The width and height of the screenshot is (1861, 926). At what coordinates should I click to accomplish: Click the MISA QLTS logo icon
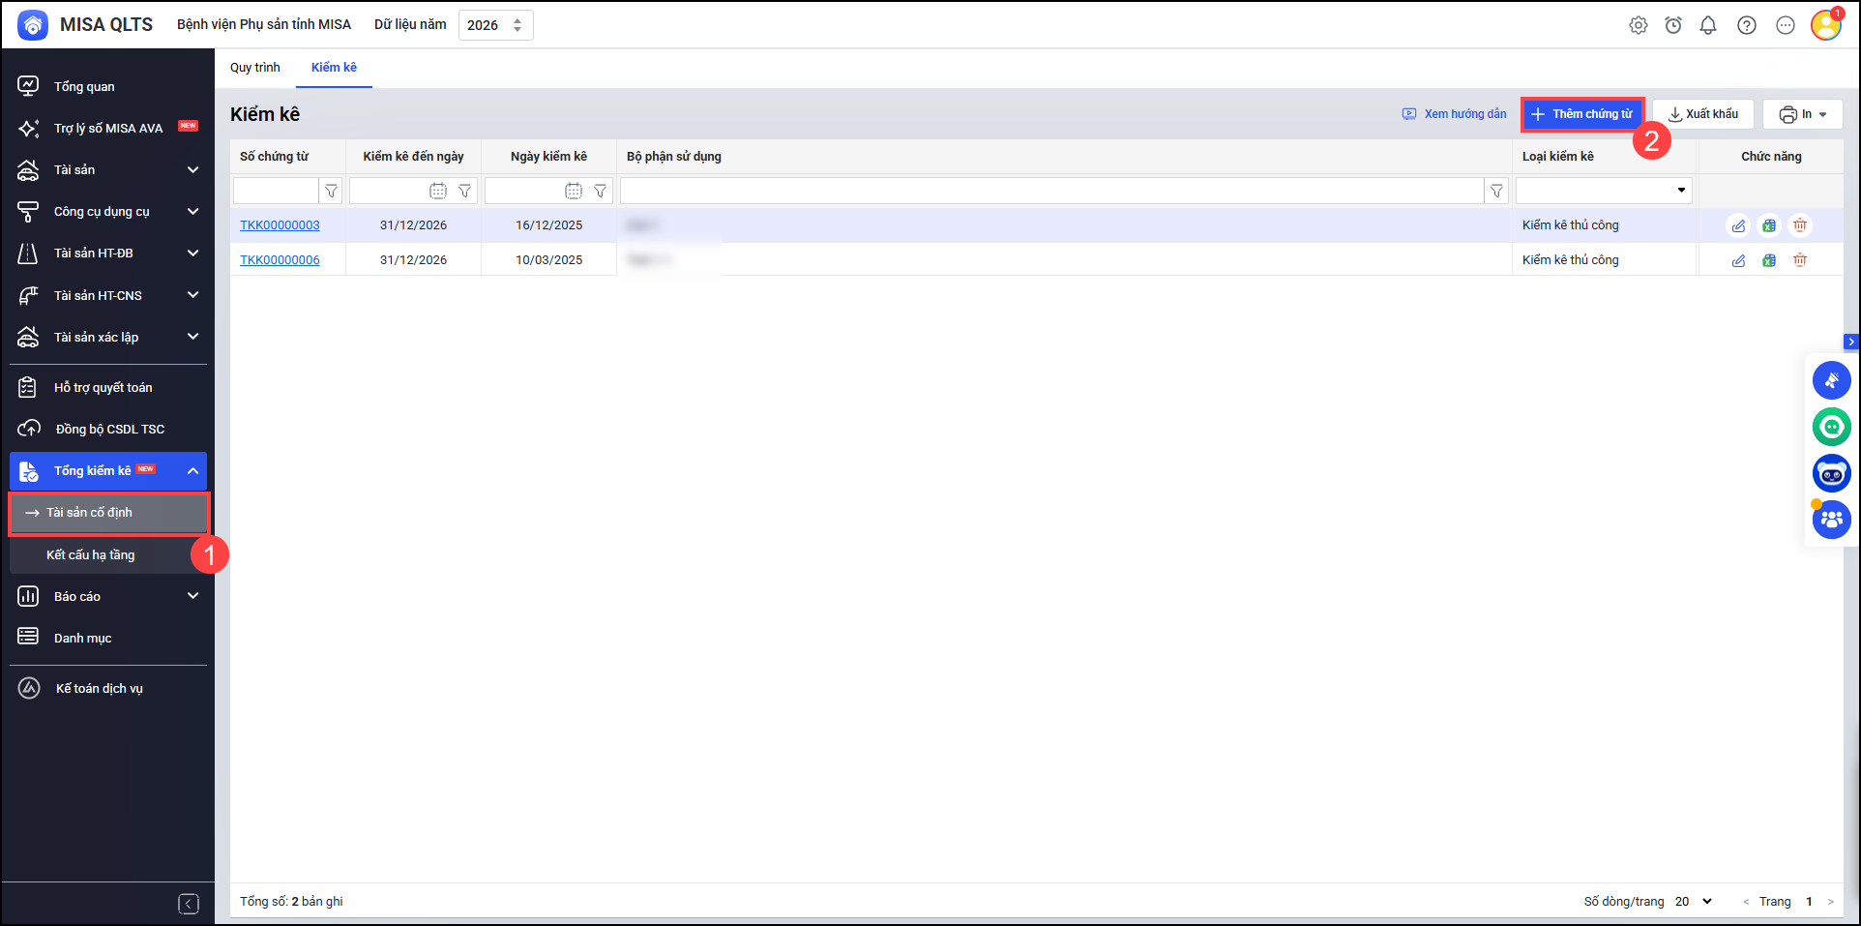pyautogui.click(x=33, y=25)
